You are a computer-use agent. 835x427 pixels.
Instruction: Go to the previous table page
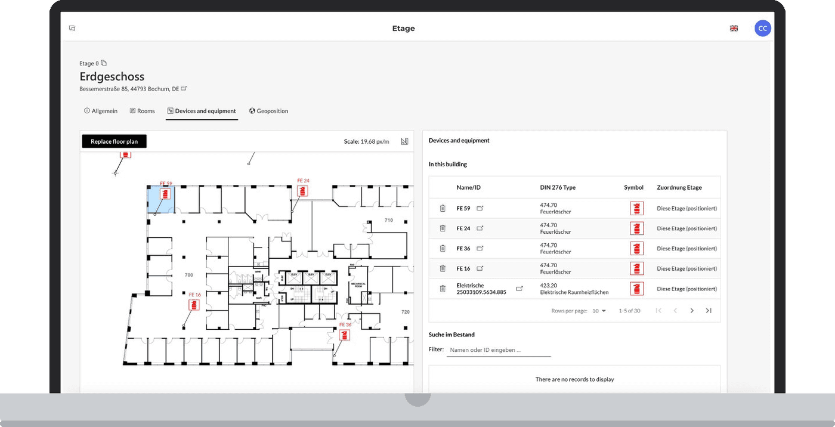pyautogui.click(x=675, y=311)
